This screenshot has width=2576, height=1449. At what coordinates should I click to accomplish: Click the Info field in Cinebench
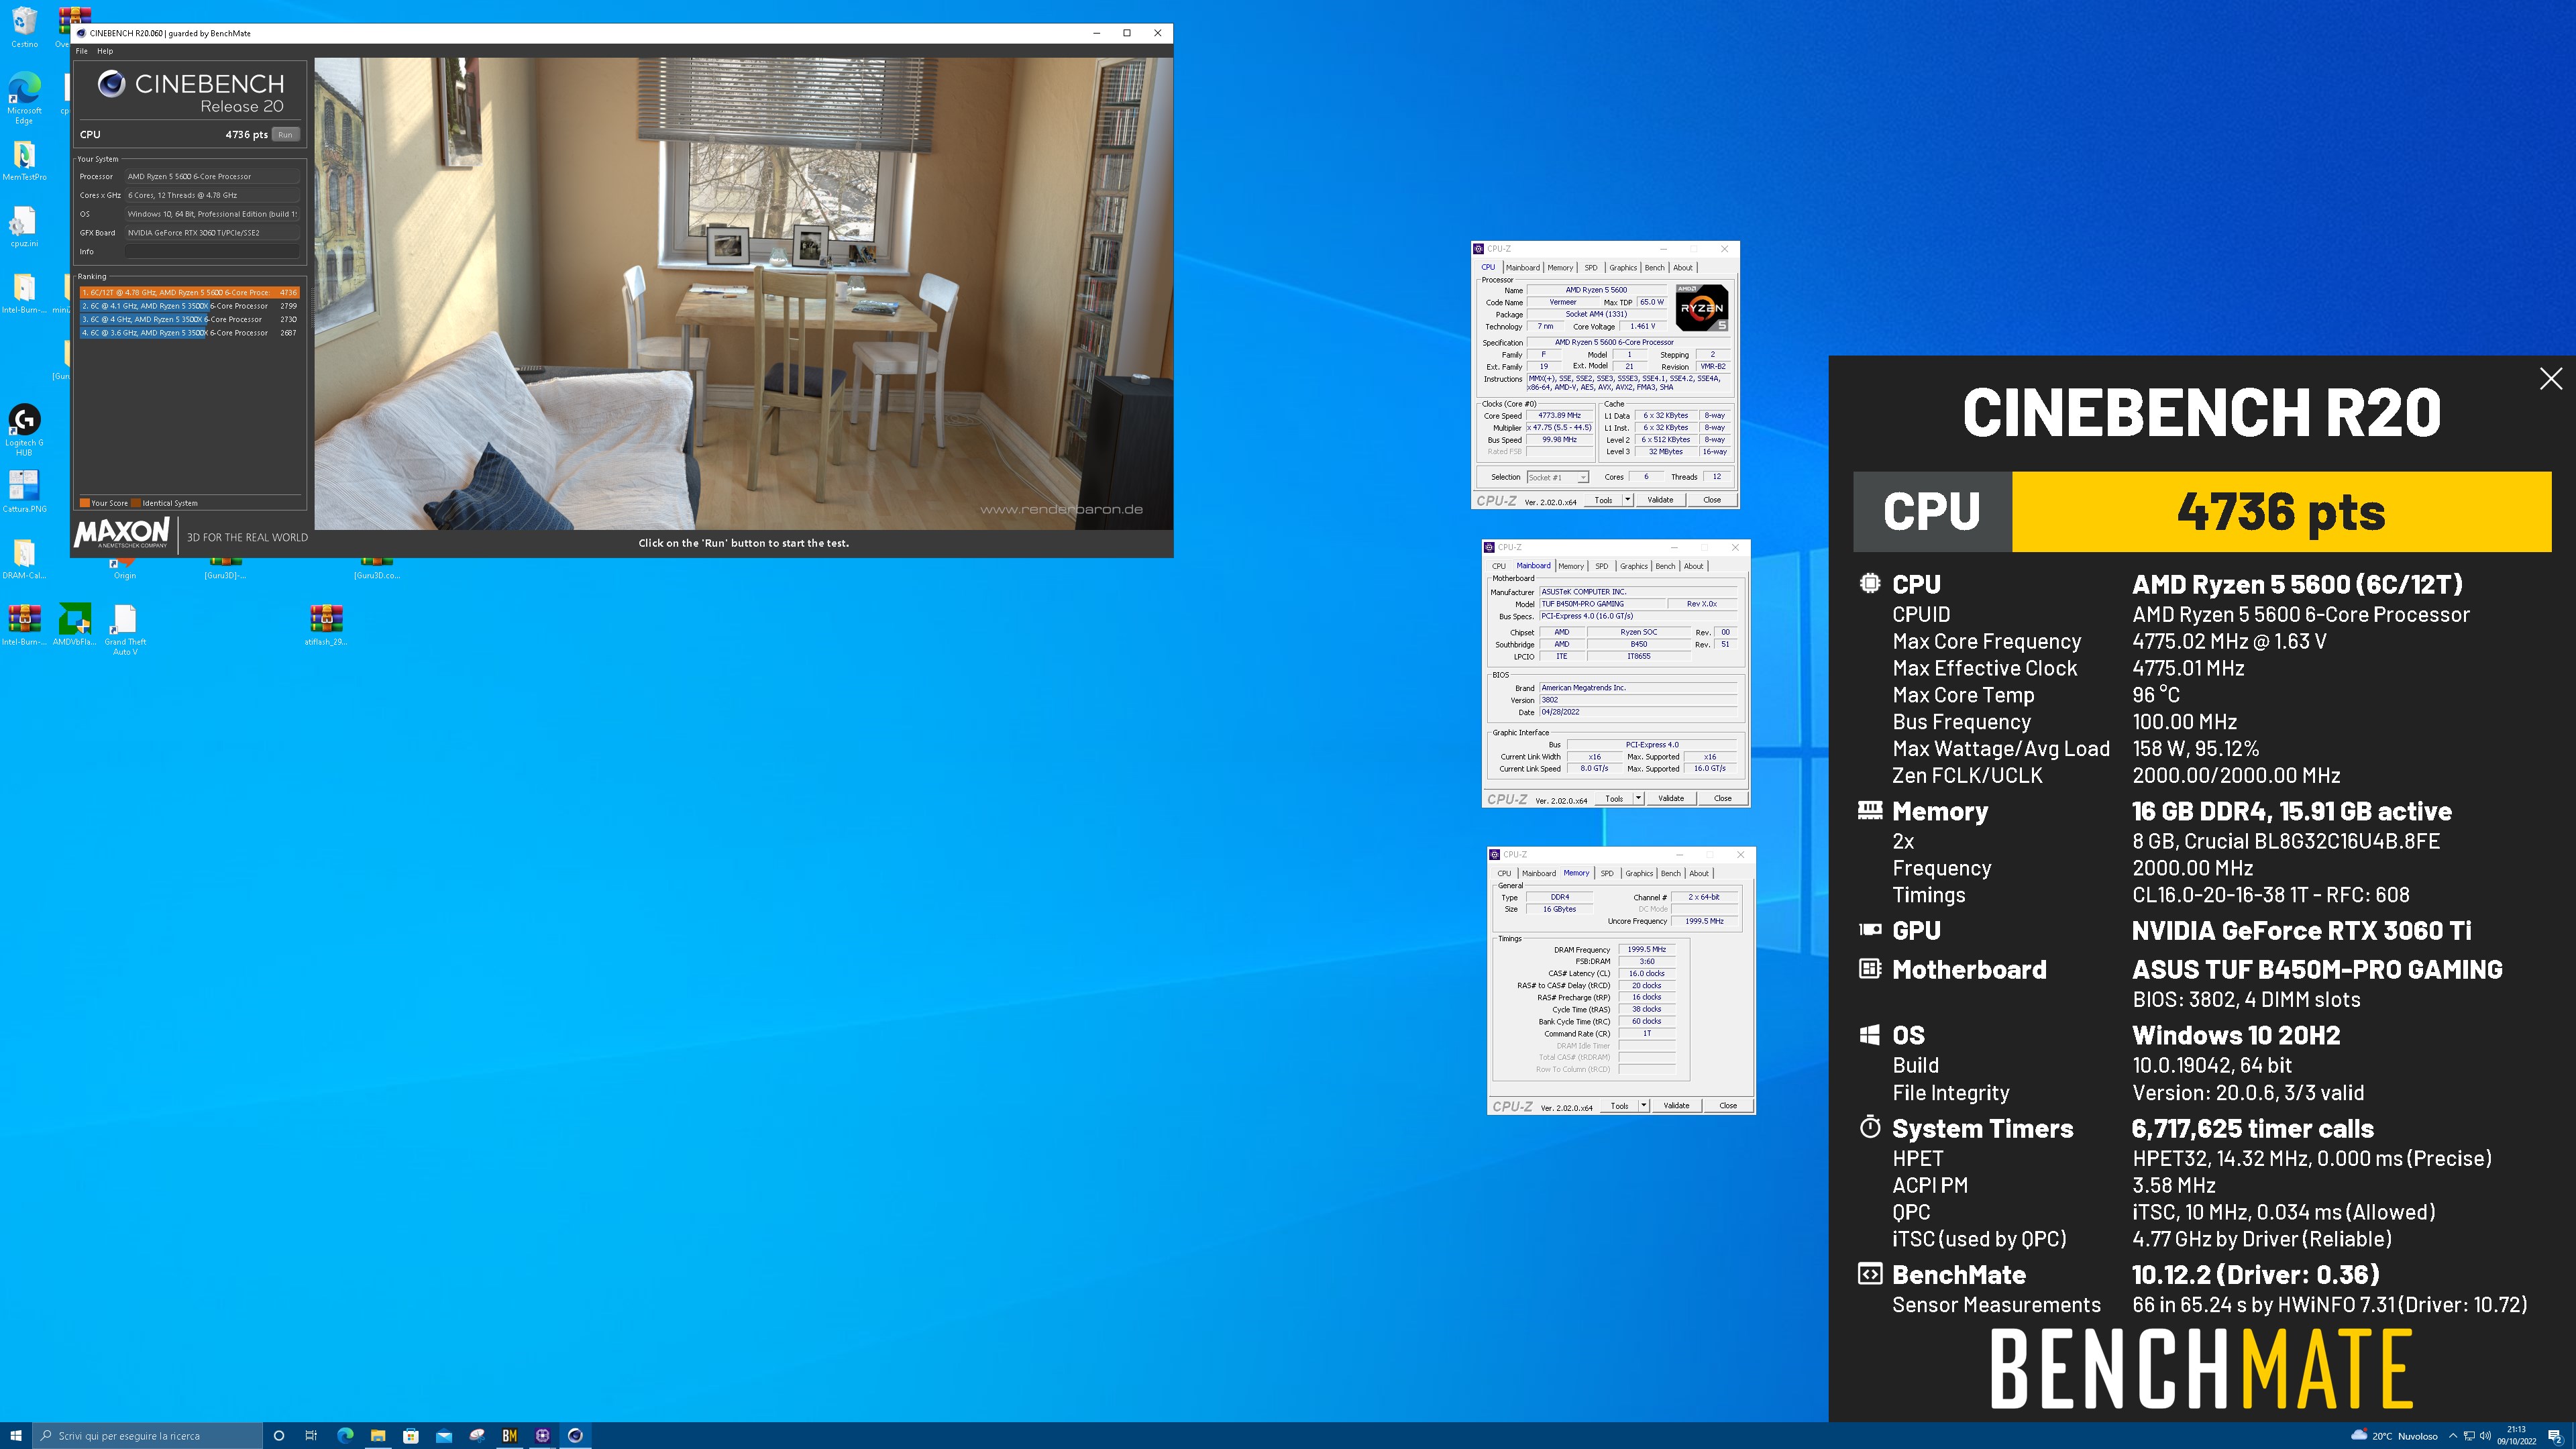tap(212, 252)
